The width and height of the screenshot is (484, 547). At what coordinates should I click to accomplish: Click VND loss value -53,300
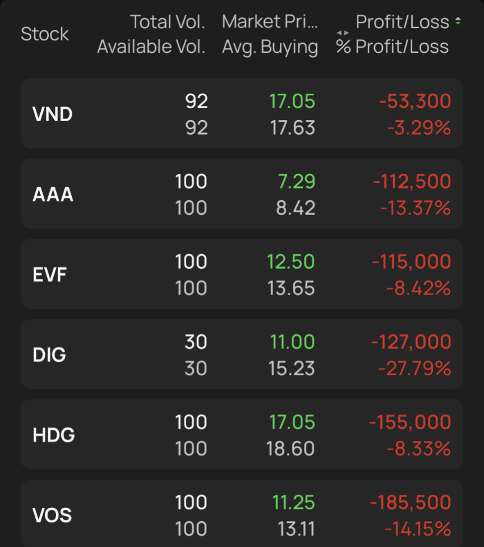(415, 101)
